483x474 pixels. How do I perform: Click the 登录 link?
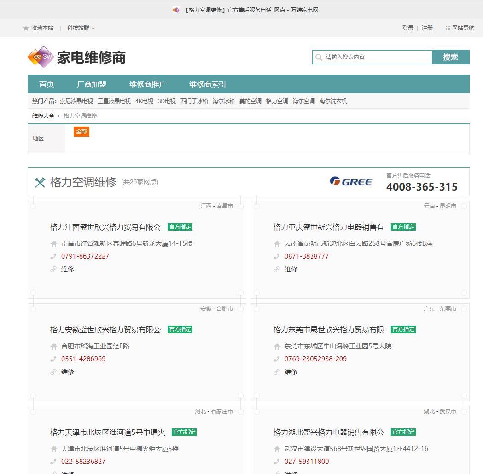(408, 28)
